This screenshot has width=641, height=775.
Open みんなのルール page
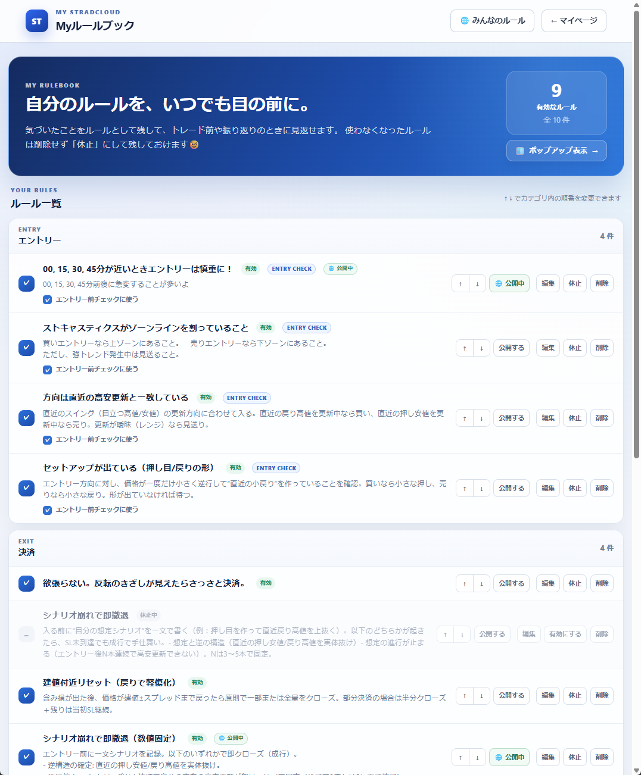pyautogui.click(x=492, y=21)
